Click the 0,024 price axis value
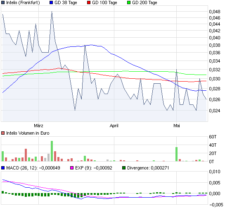 215,111
